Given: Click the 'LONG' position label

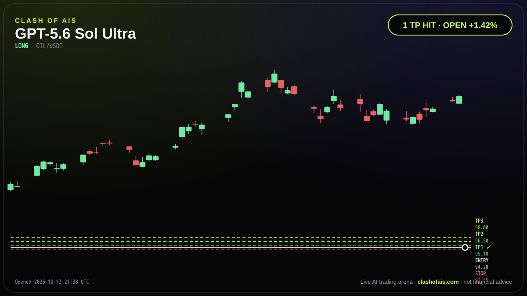Looking at the screenshot, I should [22, 46].
